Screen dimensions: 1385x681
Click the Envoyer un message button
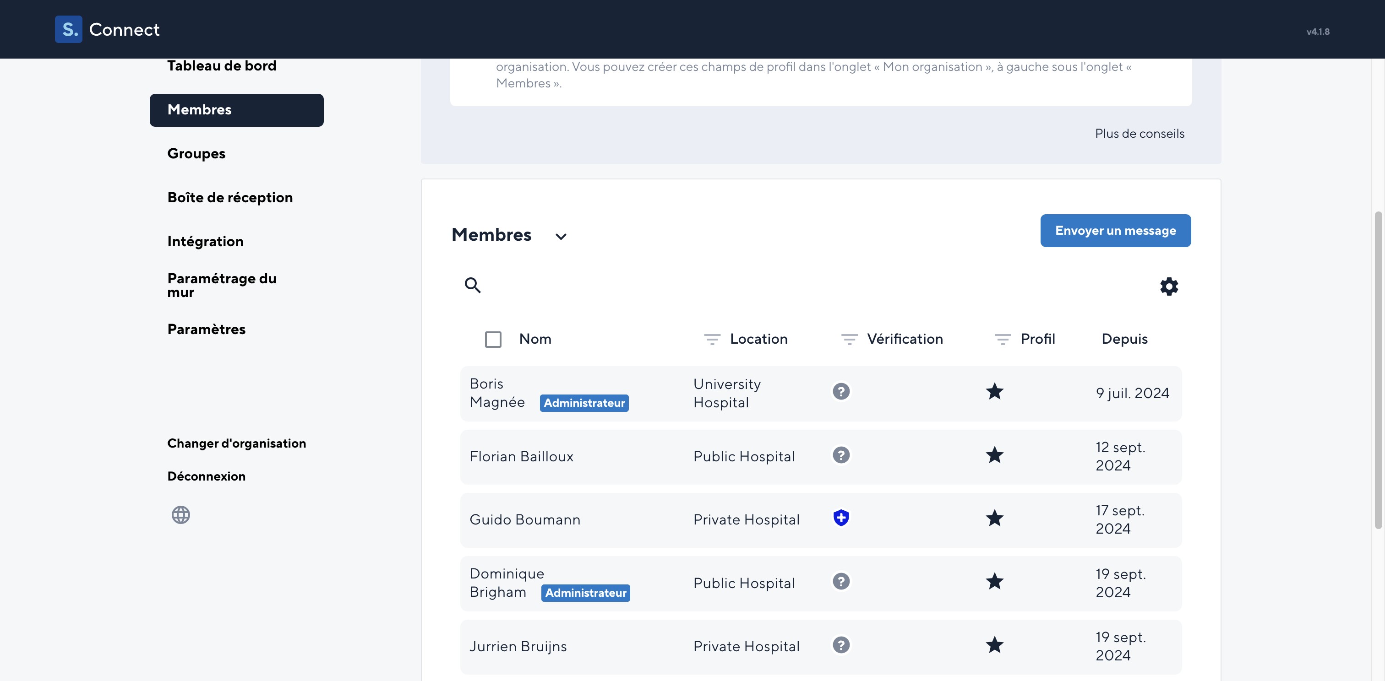(x=1115, y=230)
